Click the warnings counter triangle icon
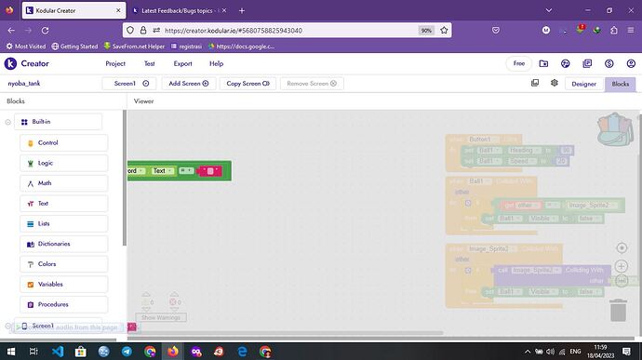This screenshot has height=360, width=642. (146, 302)
